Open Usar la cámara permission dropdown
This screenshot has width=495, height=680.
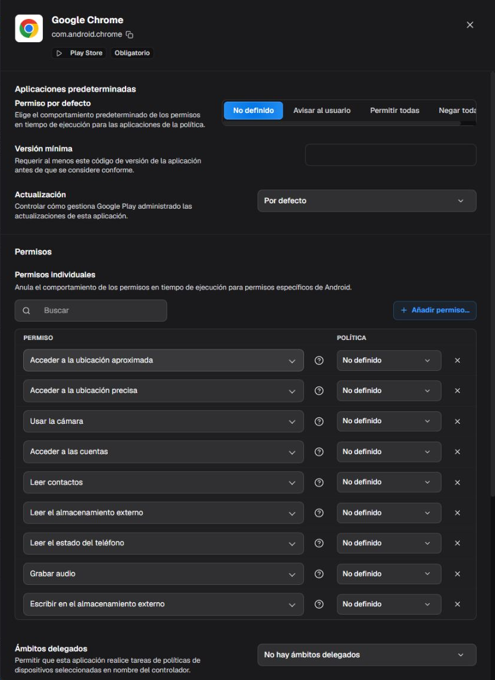[163, 421]
